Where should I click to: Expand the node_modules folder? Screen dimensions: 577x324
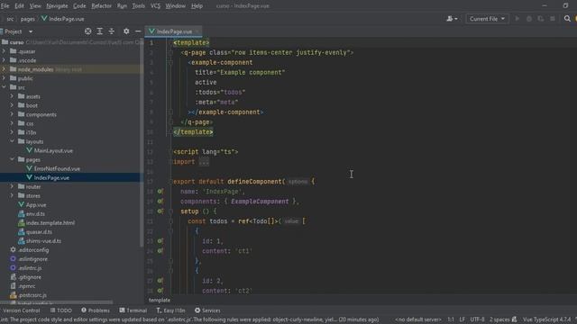point(4,69)
